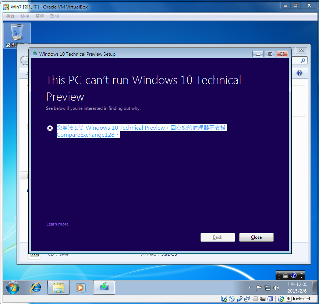Click the VirtualBox hard disk activity indicator
The height and width of the screenshot is (304, 319).
(224, 299)
